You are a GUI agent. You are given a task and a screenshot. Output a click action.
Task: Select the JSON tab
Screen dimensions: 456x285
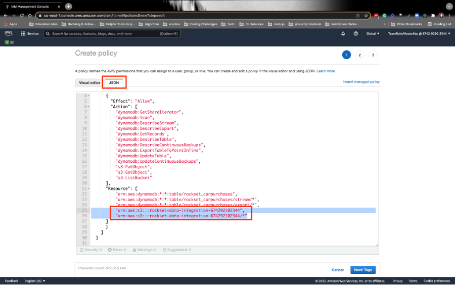click(x=114, y=83)
